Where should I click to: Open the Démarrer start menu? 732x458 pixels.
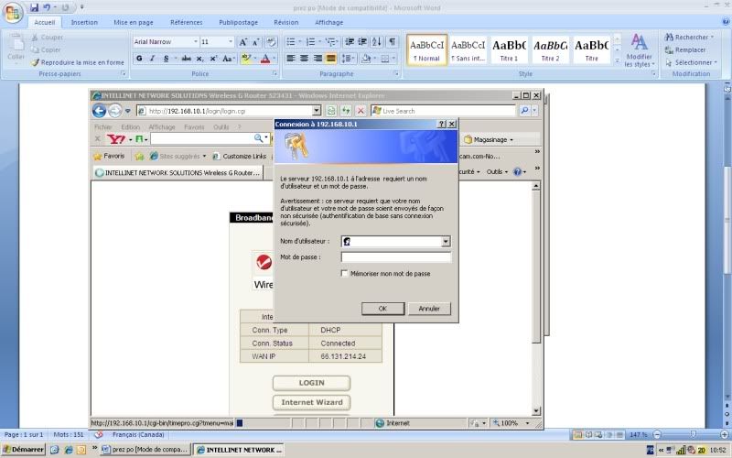click(23, 450)
